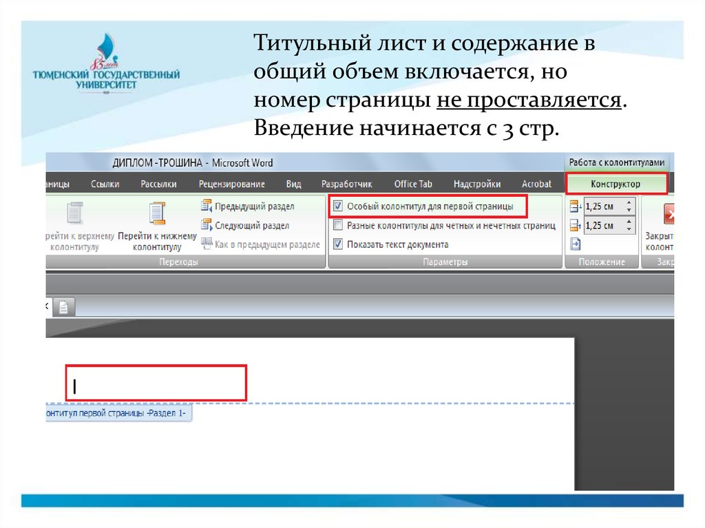705x528 pixels.
Task: Switch to the 'Рецензирование' tab
Action: pyautogui.click(x=231, y=184)
